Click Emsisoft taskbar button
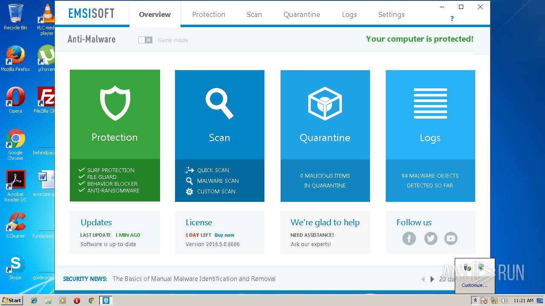The height and width of the screenshot is (306, 545). point(106,300)
